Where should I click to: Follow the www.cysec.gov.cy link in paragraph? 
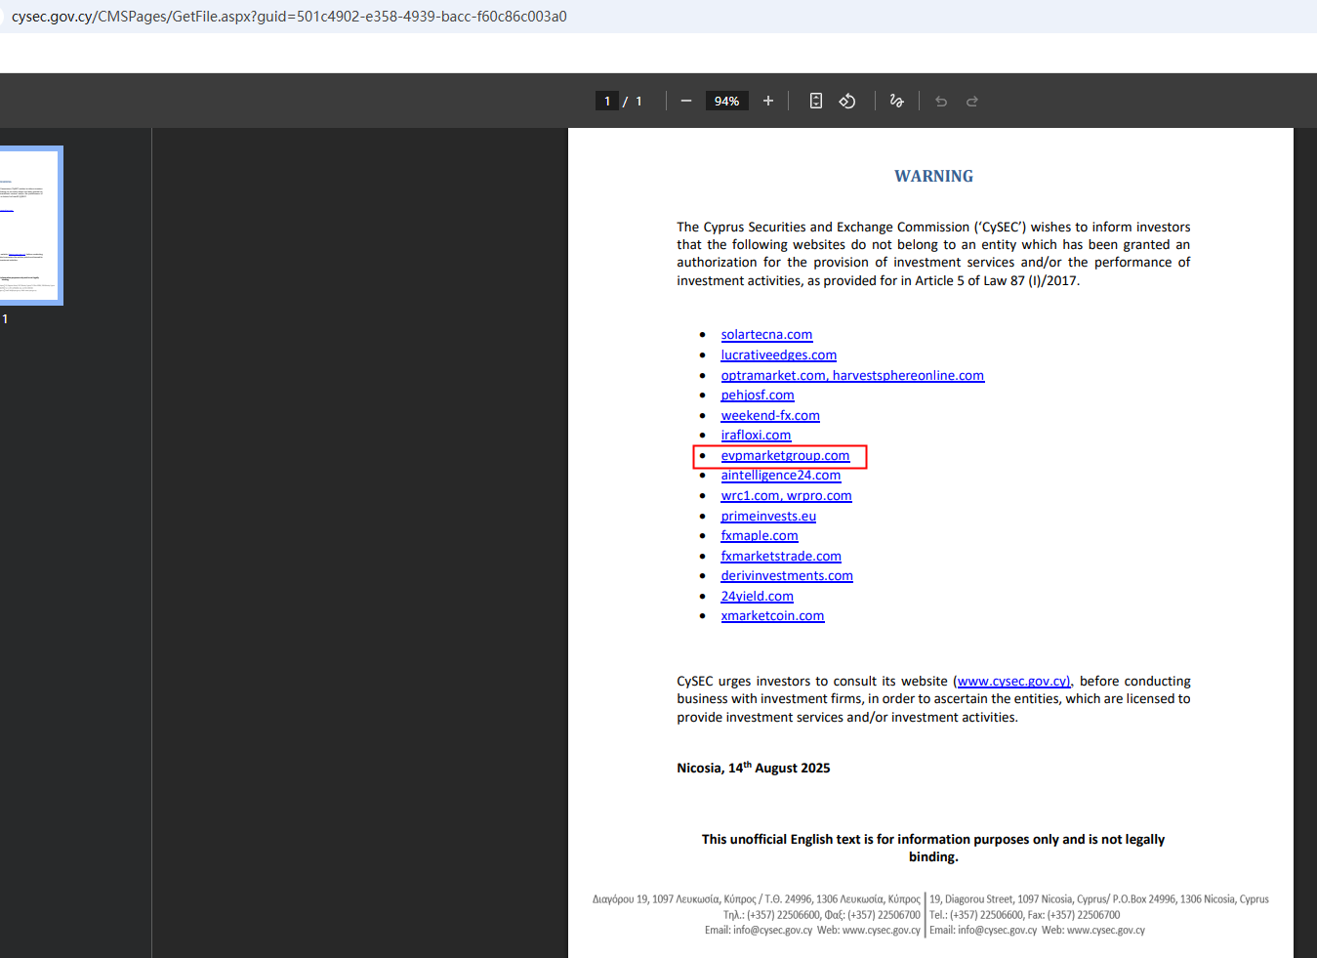click(x=1013, y=682)
